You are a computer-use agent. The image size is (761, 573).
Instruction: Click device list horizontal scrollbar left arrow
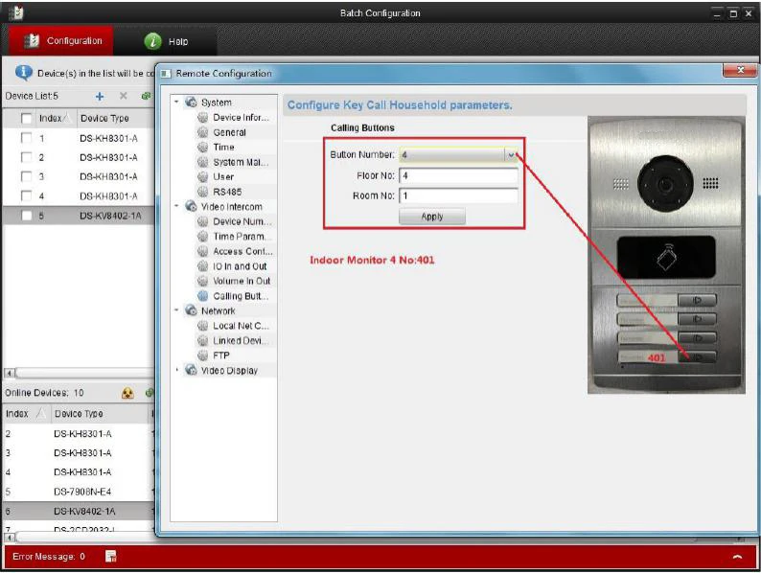9,373
